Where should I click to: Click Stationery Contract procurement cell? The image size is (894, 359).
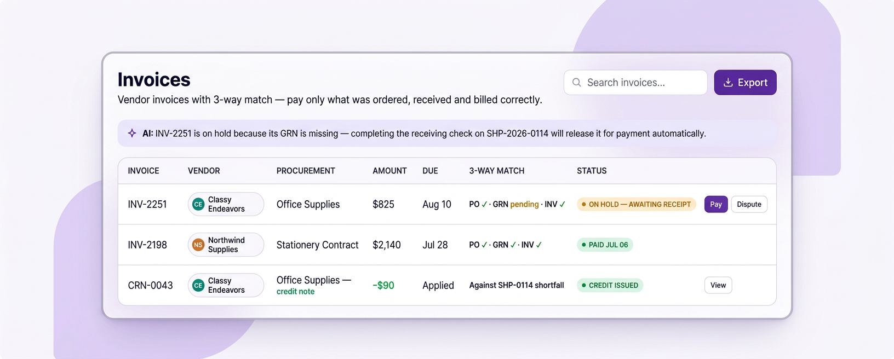tap(318, 245)
